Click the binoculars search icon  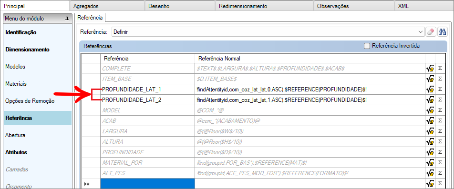pyautogui.click(x=442, y=32)
